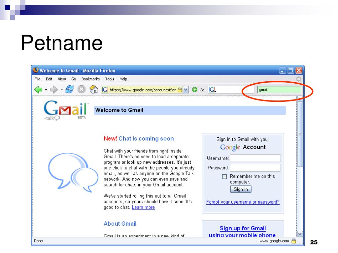Open the View menu
This screenshot has width=338, height=253.
tap(62, 79)
